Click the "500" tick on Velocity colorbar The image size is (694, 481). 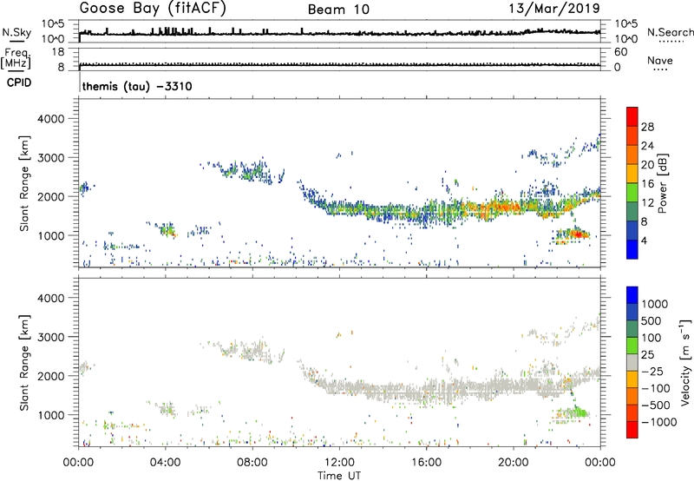click(x=651, y=320)
